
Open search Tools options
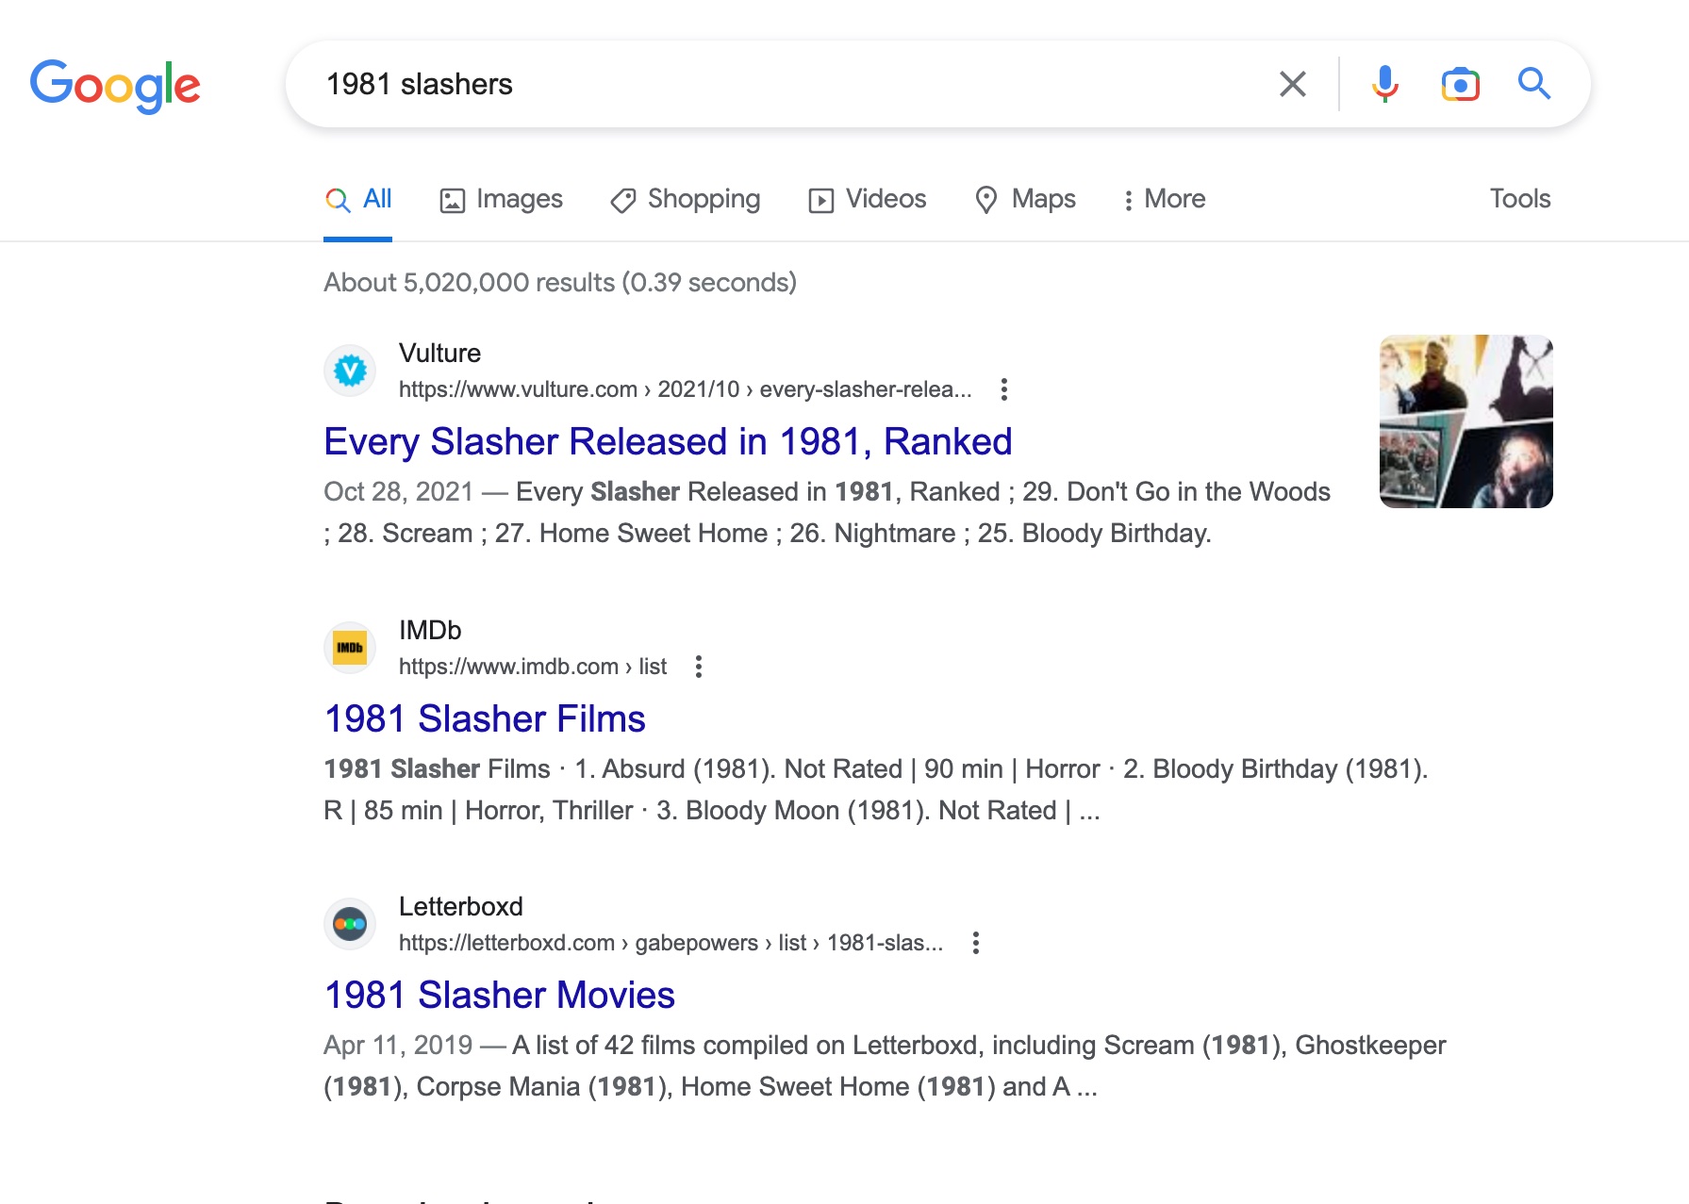[1519, 199]
